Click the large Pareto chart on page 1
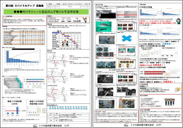Viewport: 183px width, 128px height. pyautogui.click(x=22, y=58)
